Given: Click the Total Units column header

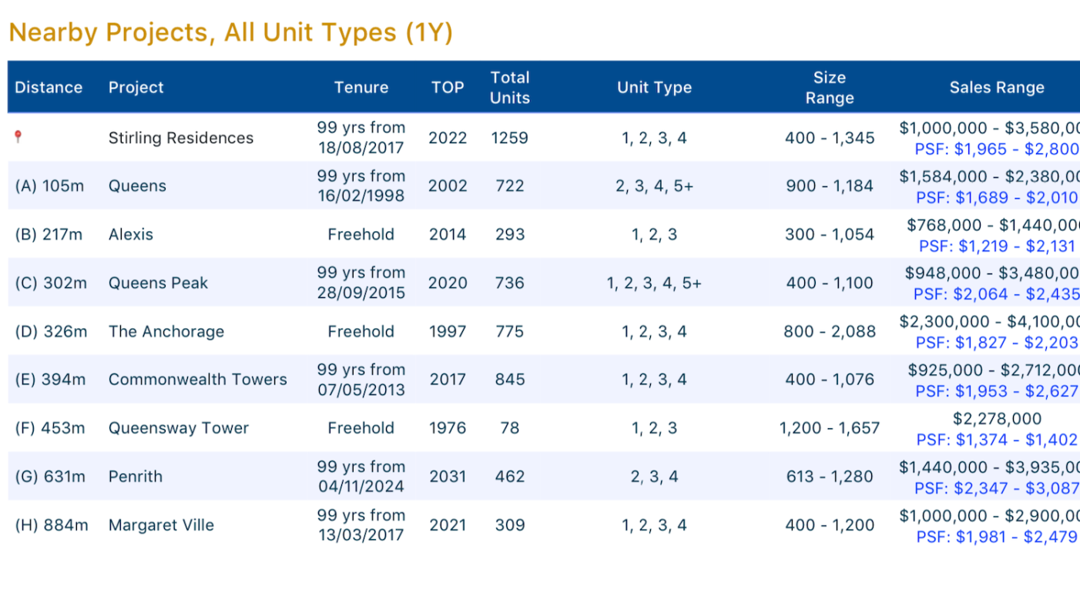Looking at the screenshot, I should click(510, 87).
